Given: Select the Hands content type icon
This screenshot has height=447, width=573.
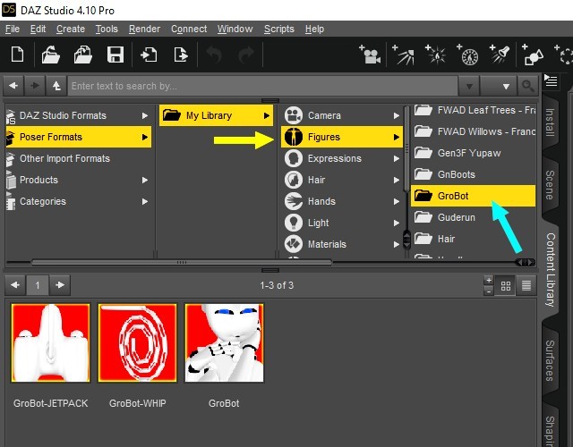Looking at the screenshot, I should pyautogui.click(x=294, y=201).
